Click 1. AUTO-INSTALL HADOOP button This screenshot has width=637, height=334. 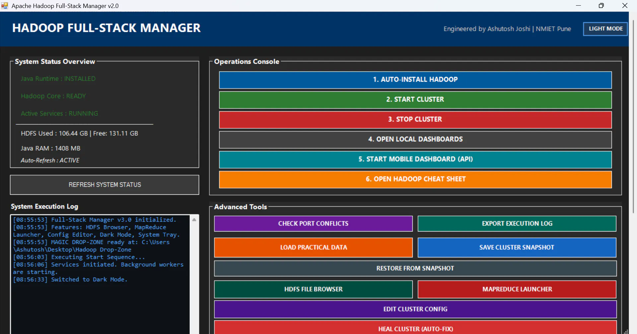coord(415,80)
